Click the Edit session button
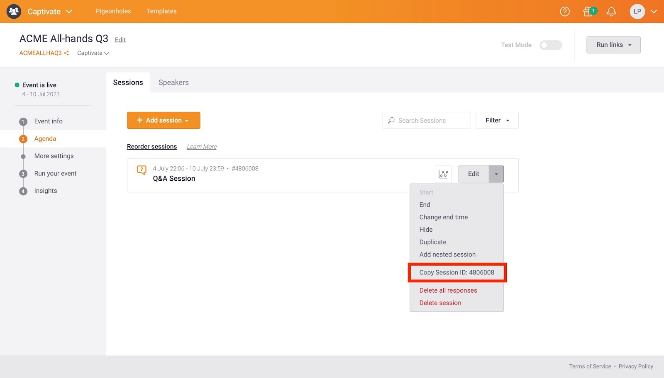Screen dimensions: 664x378 [x=473, y=174]
